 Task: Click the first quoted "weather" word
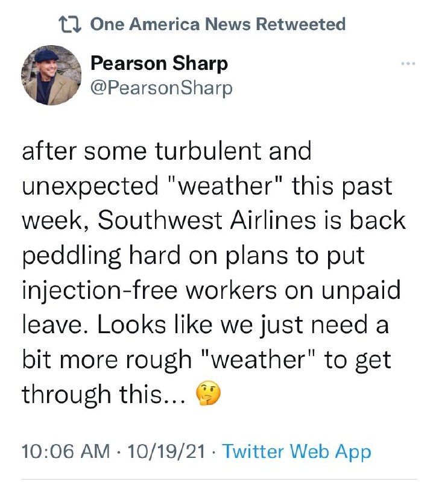(225, 186)
